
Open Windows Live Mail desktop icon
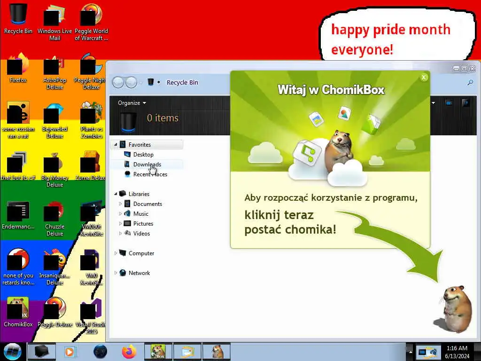point(54,22)
